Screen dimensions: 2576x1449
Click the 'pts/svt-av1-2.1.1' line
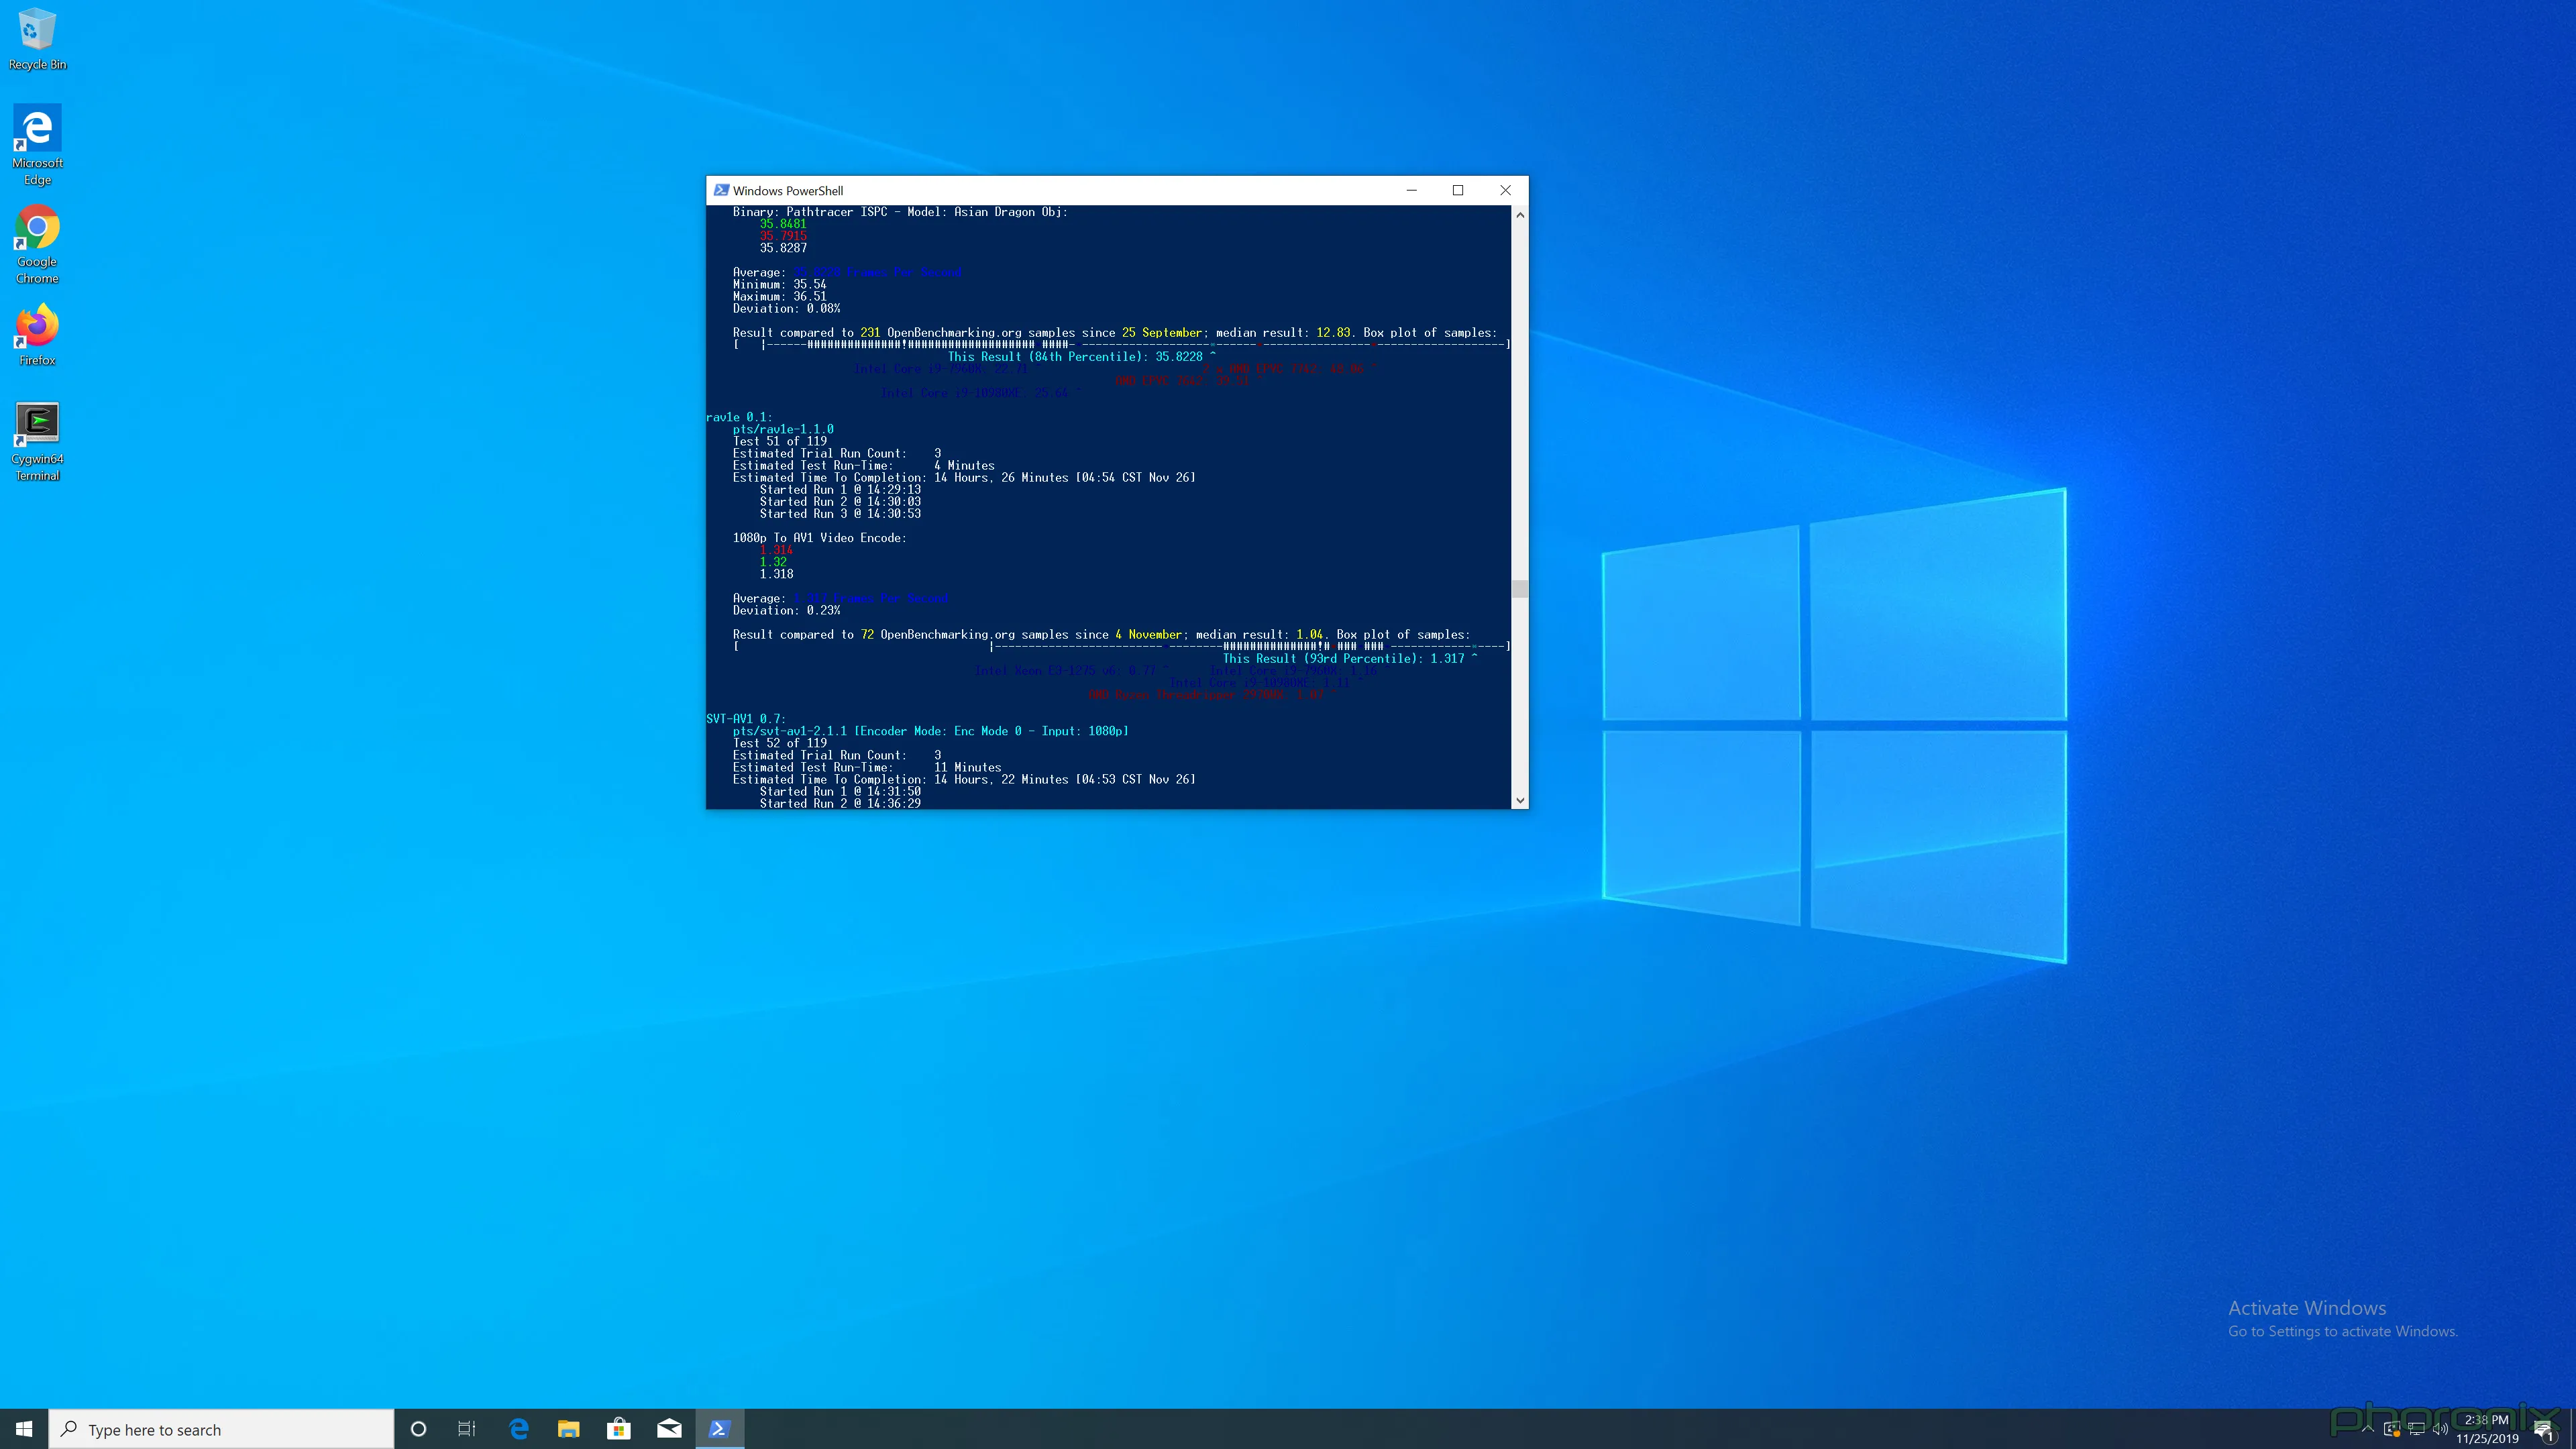tap(931, 731)
